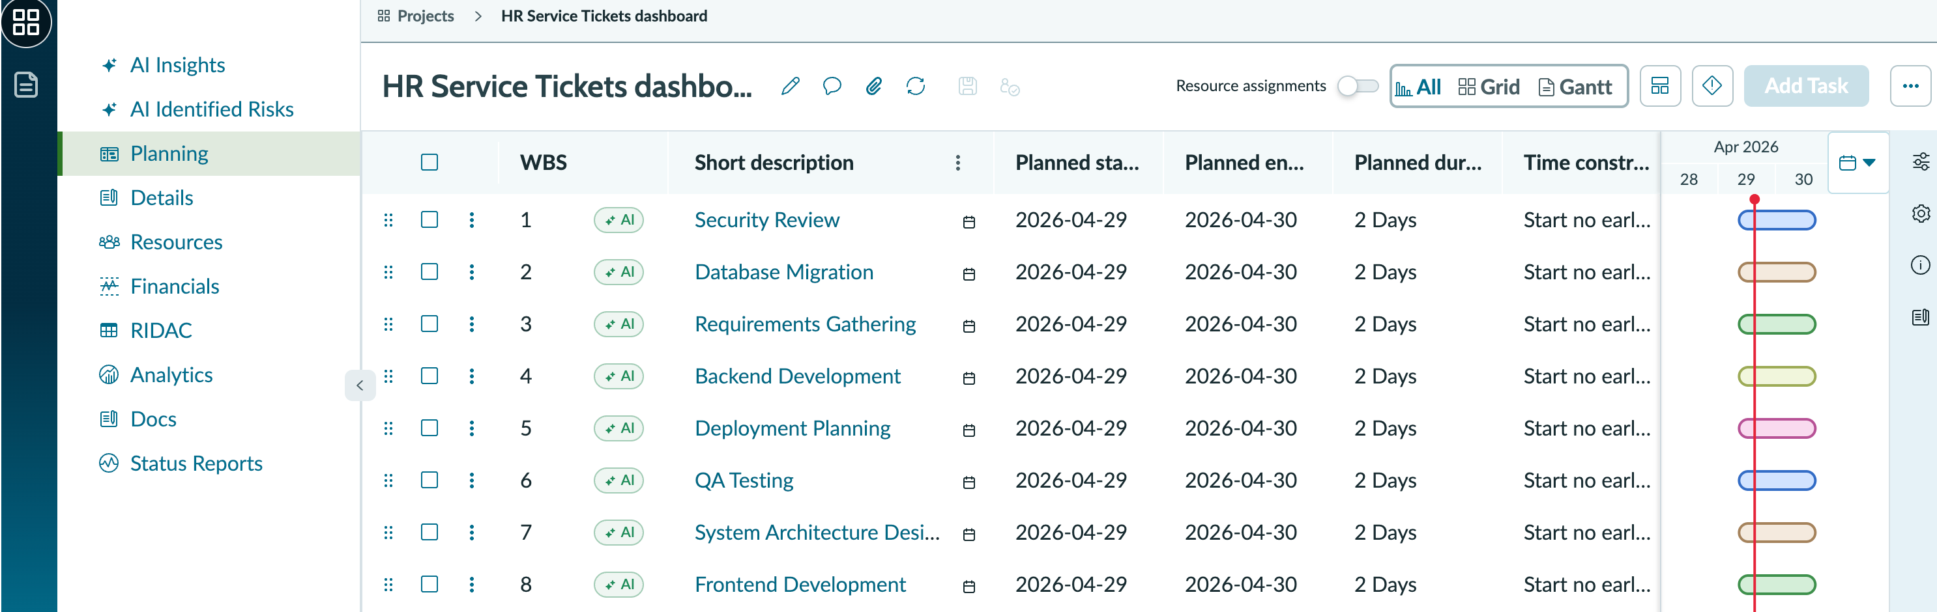Click the Add Task button
This screenshot has width=1937, height=612.
tap(1806, 85)
